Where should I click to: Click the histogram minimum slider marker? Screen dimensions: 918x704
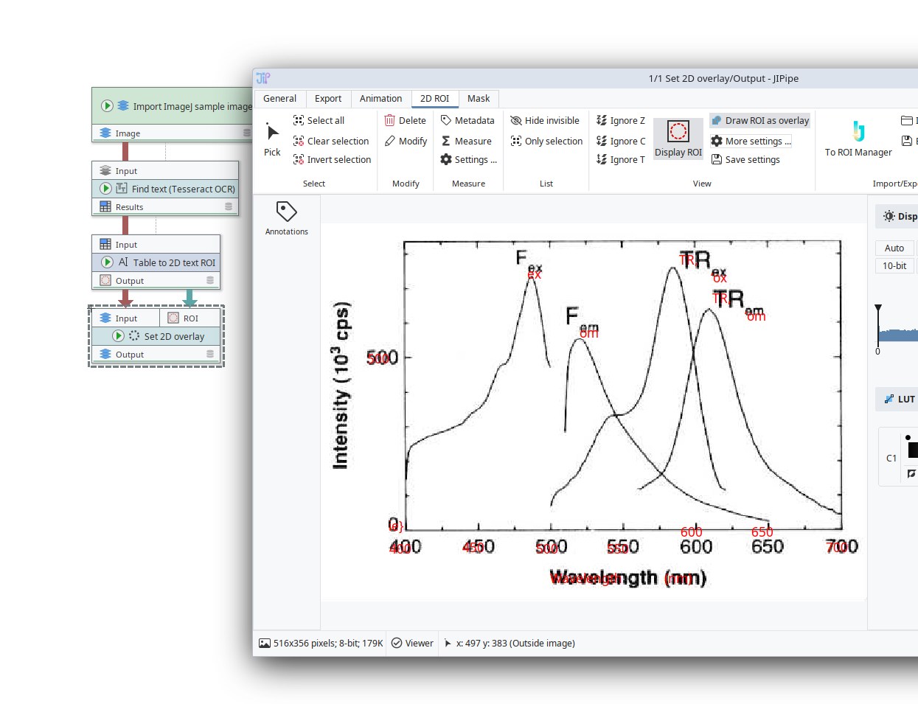coord(878,307)
